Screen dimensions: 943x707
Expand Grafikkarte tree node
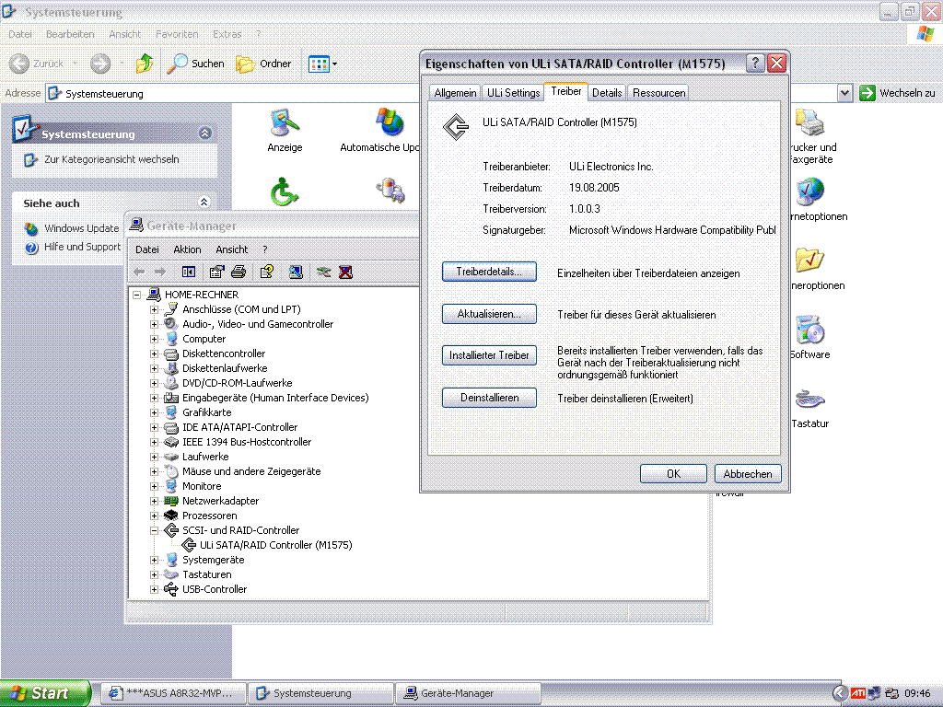154,413
